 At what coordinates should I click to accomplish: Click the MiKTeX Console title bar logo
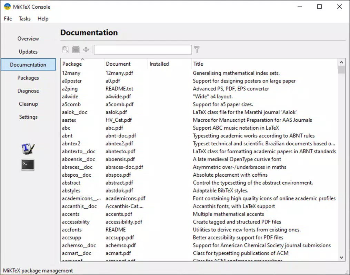(x=7, y=7)
